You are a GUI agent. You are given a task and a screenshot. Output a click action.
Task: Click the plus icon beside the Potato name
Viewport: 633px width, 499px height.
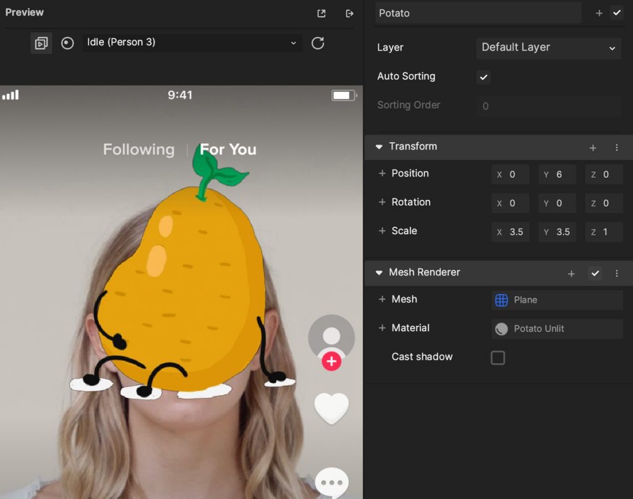click(599, 14)
